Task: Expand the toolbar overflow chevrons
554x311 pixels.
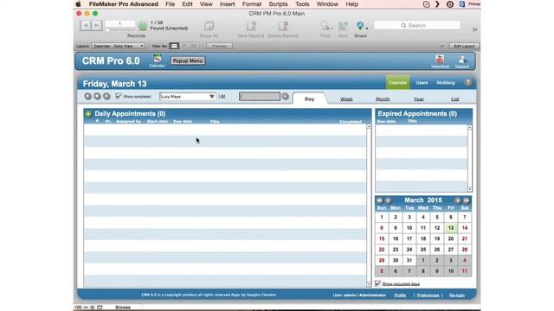Action: pos(474,29)
